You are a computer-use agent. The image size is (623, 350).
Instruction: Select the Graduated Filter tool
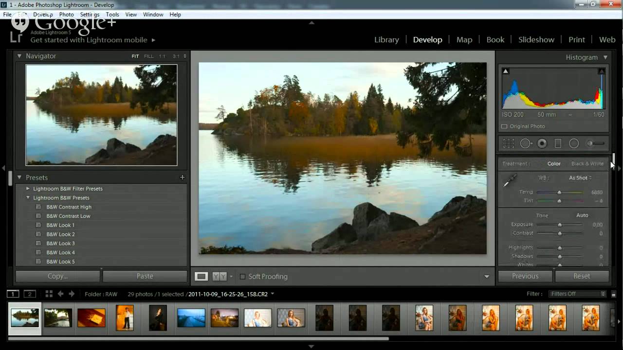pos(558,143)
